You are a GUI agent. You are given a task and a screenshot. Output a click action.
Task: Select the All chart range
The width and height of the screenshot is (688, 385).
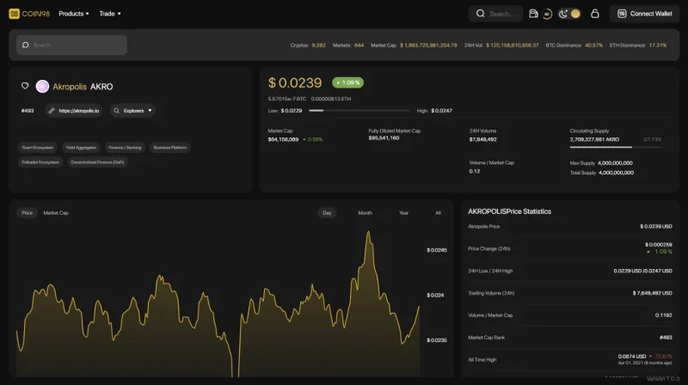pos(438,212)
